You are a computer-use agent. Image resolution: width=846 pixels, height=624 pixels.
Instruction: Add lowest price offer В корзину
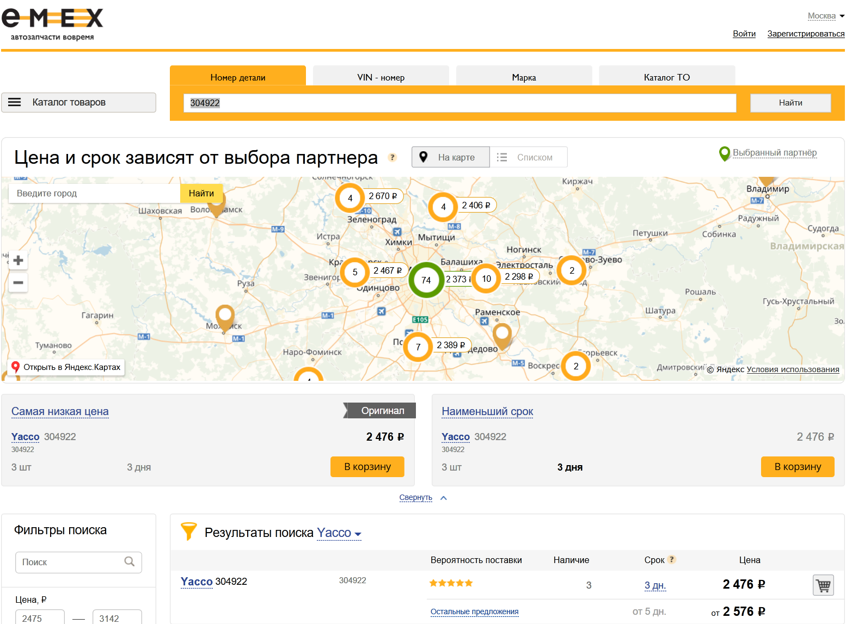tap(367, 467)
